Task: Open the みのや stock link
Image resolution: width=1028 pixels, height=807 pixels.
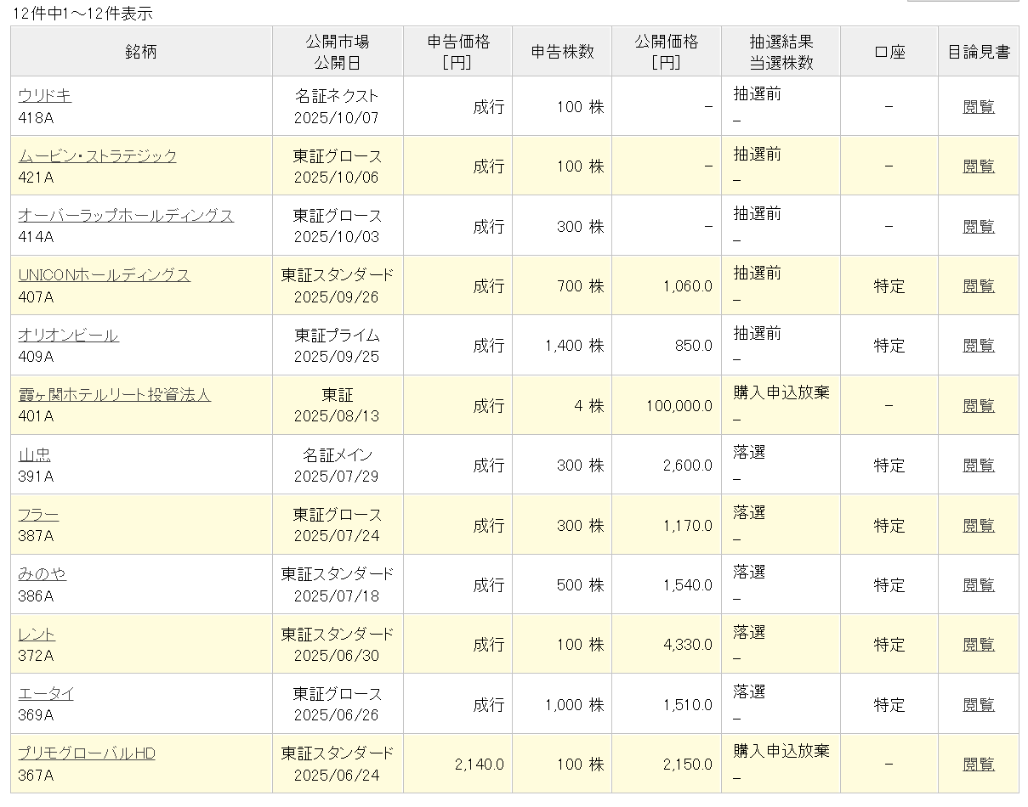Action: click(42, 574)
